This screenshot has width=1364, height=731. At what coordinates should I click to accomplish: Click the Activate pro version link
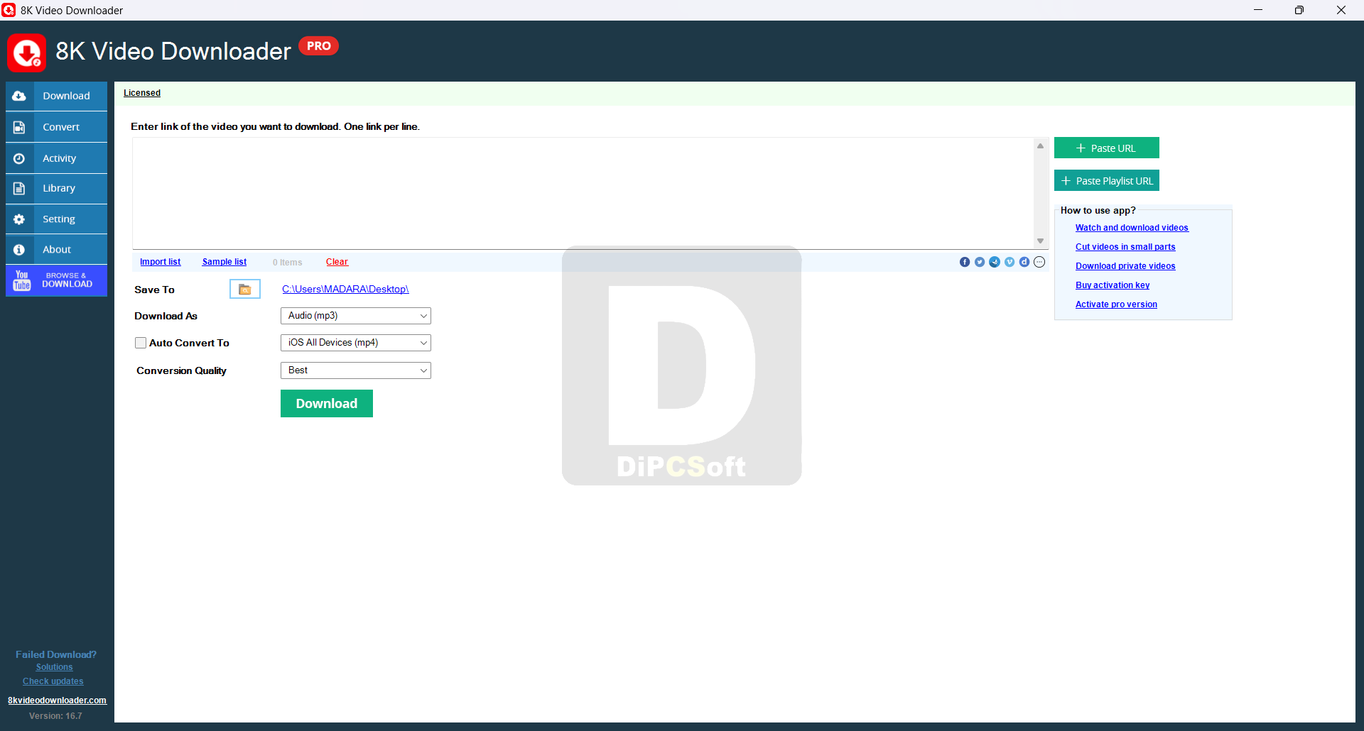point(1116,304)
